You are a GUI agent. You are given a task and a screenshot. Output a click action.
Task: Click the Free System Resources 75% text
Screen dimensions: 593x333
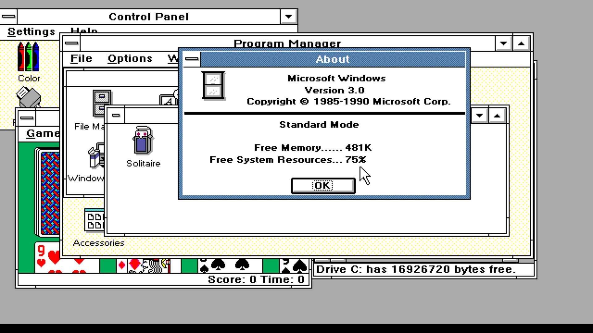[x=288, y=160]
